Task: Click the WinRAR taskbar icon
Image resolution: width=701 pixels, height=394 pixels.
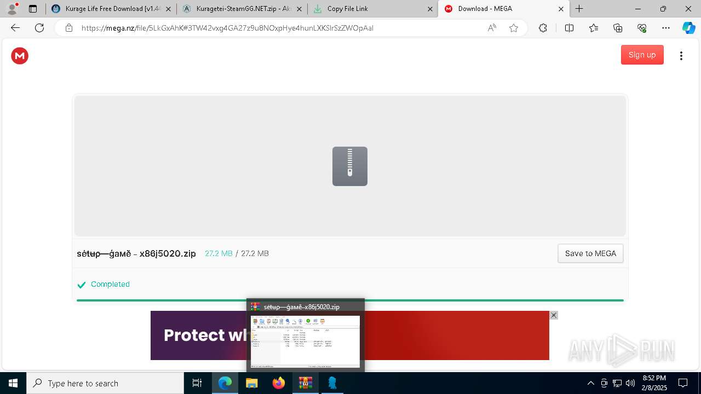Action: click(x=306, y=383)
